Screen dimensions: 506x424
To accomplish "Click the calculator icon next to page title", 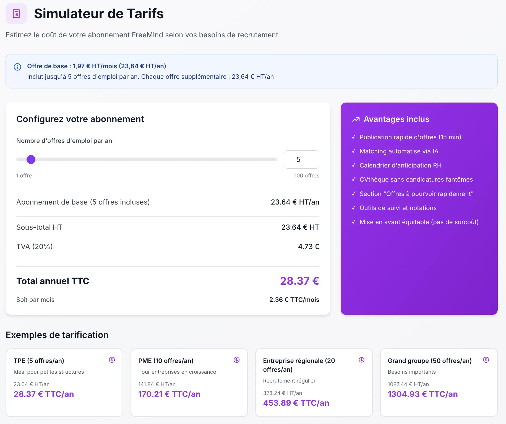I will pos(16,13).
